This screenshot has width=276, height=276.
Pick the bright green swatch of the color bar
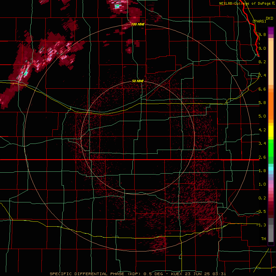271,148
